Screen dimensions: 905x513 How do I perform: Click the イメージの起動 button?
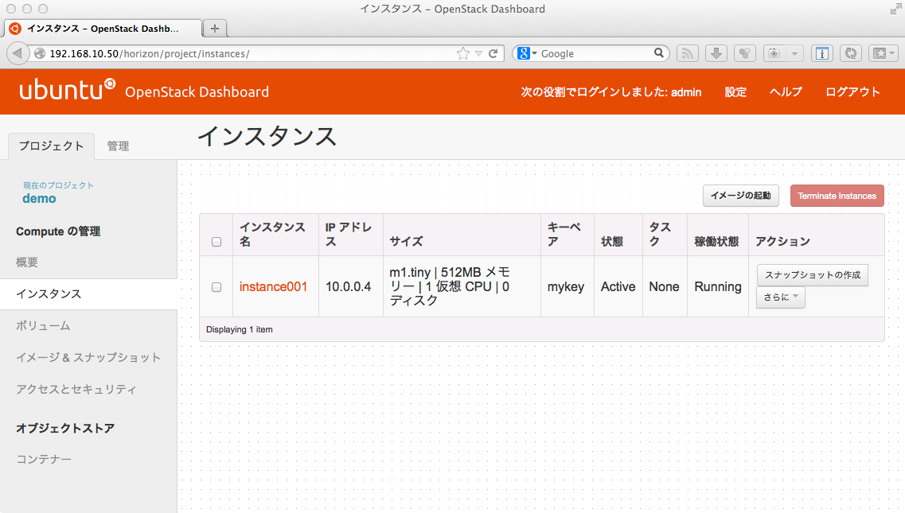tap(740, 196)
